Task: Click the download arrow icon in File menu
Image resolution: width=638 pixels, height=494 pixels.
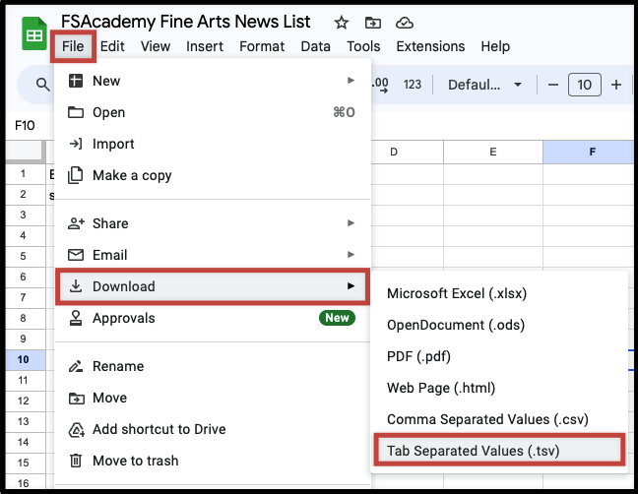Action: click(76, 286)
